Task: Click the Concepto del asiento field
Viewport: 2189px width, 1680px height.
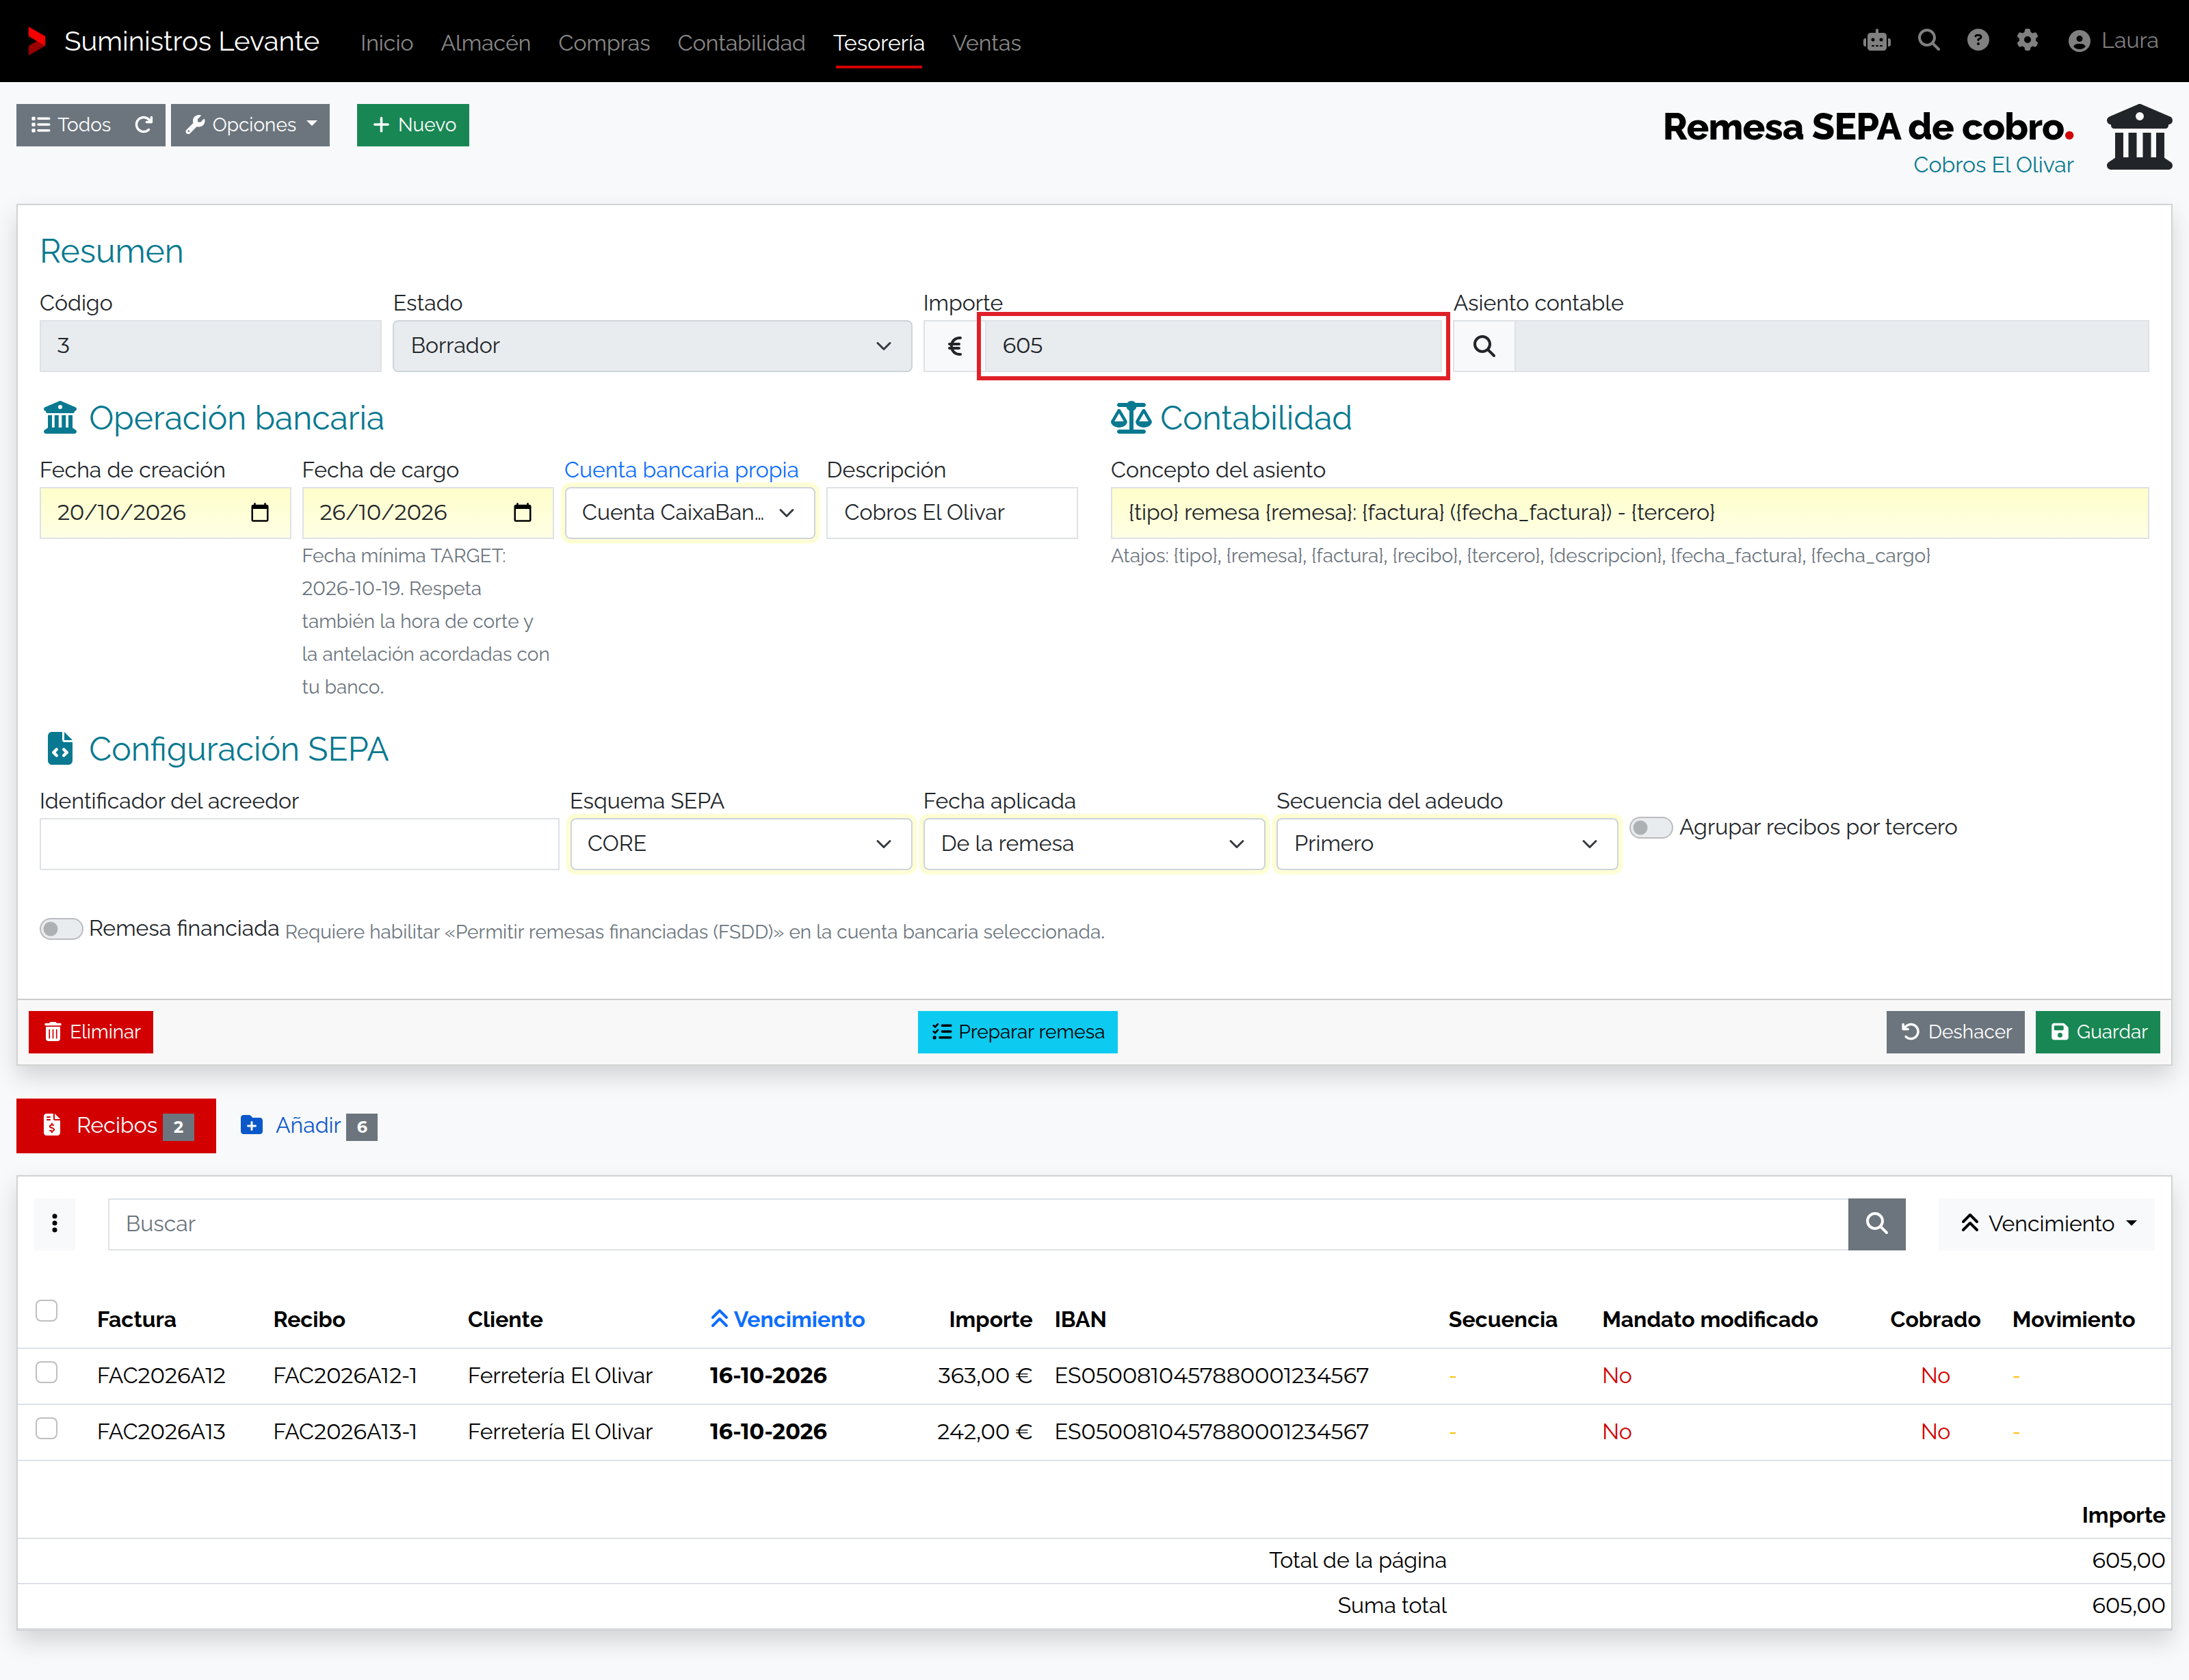Action: click(x=1629, y=513)
